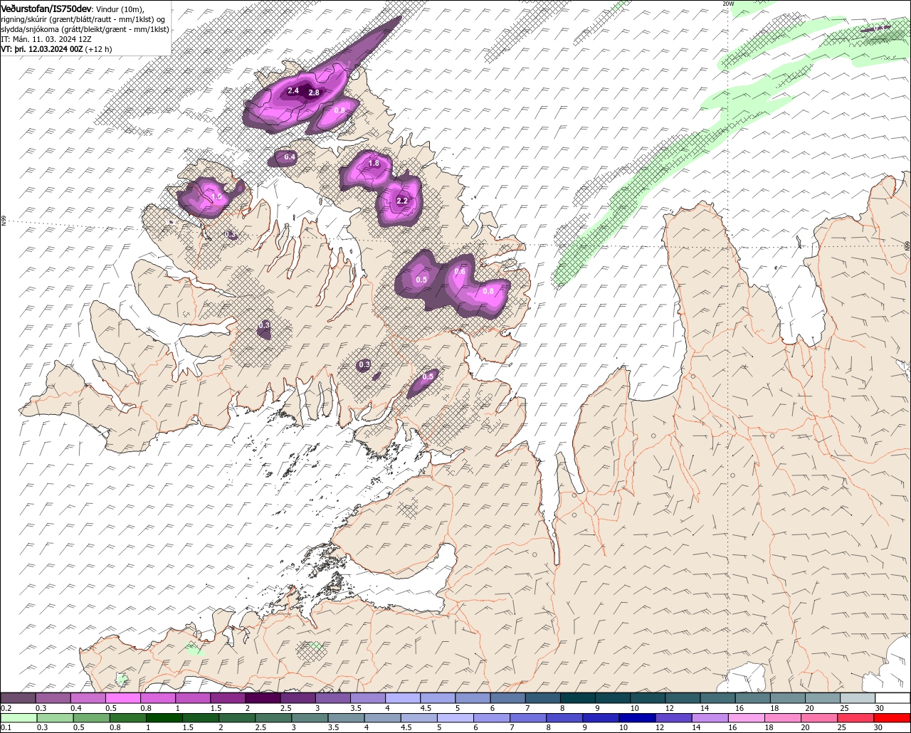Click the 2.4 snowfall value on the map

coord(293,91)
